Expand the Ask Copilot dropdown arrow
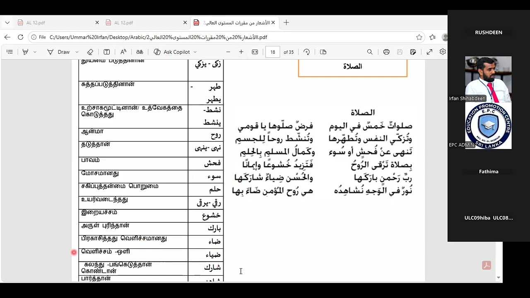The height and width of the screenshot is (298, 530). click(195, 52)
